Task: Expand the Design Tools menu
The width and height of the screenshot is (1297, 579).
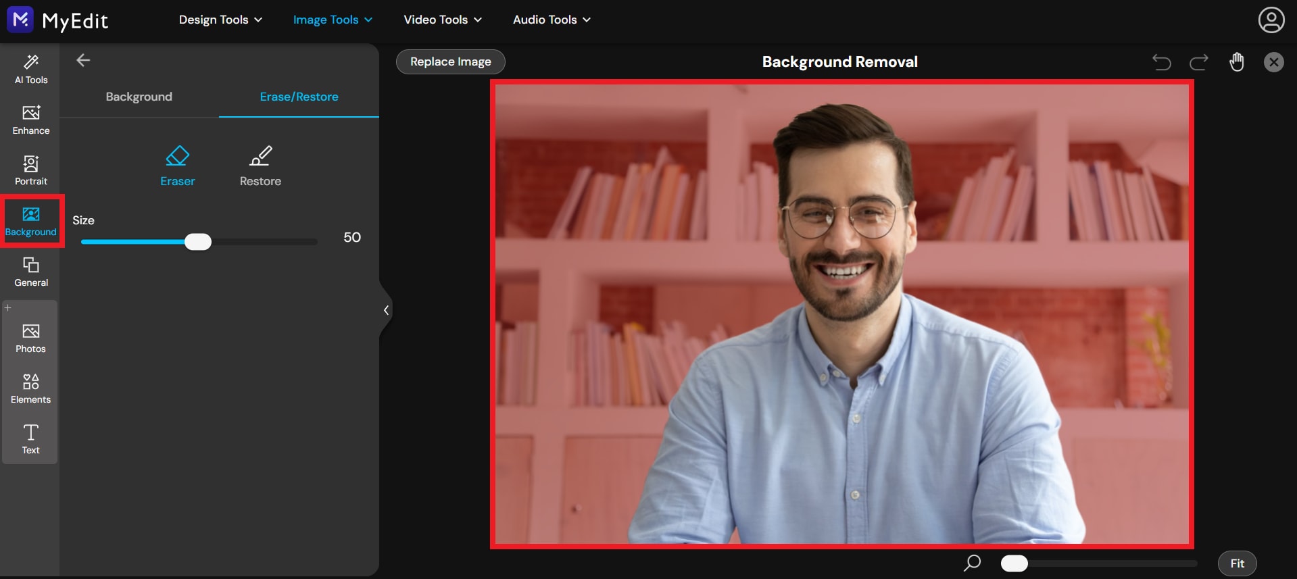Action: click(x=220, y=20)
